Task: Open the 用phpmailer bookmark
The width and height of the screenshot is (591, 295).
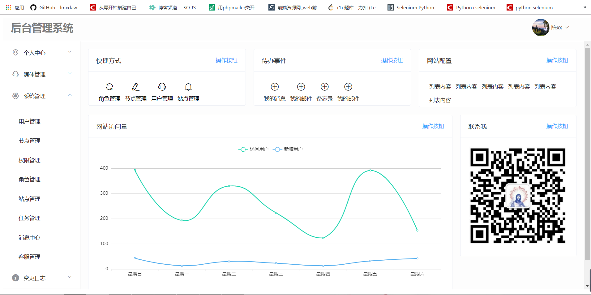Action: coord(233,7)
